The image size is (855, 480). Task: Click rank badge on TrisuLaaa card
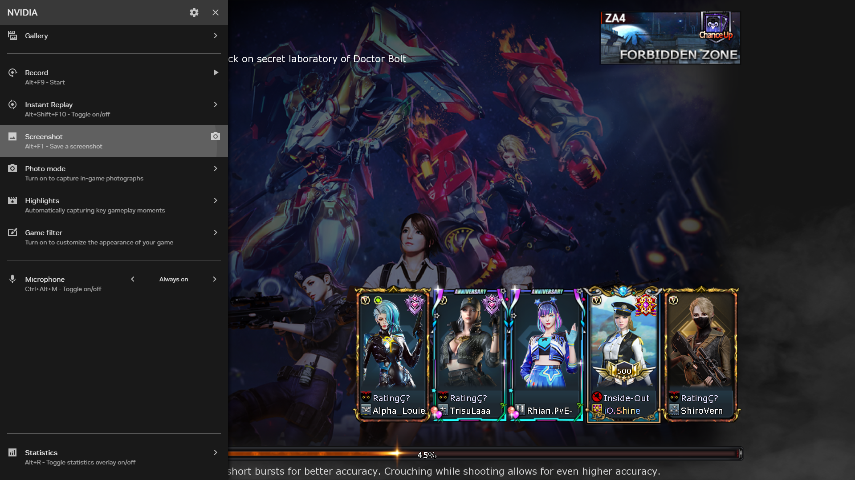492,304
